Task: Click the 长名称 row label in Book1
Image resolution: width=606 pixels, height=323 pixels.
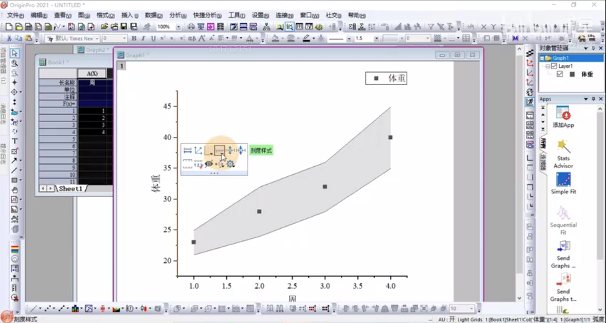Action: 57,83
